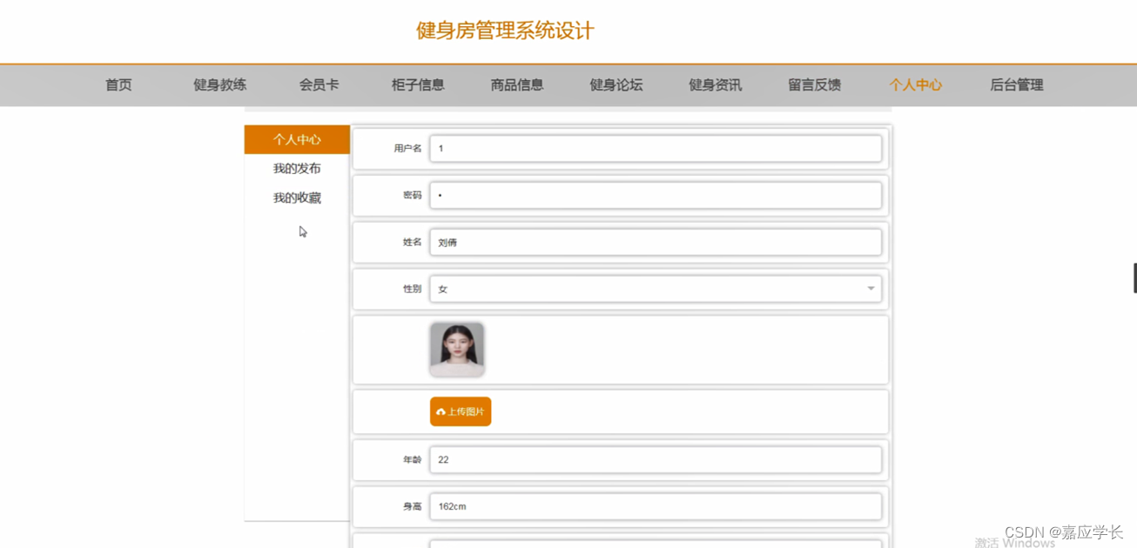
Task: Click the 年龄 field showing 22
Action: click(x=656, y=459)
